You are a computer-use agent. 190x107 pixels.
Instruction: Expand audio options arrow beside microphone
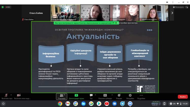[11, 95]
